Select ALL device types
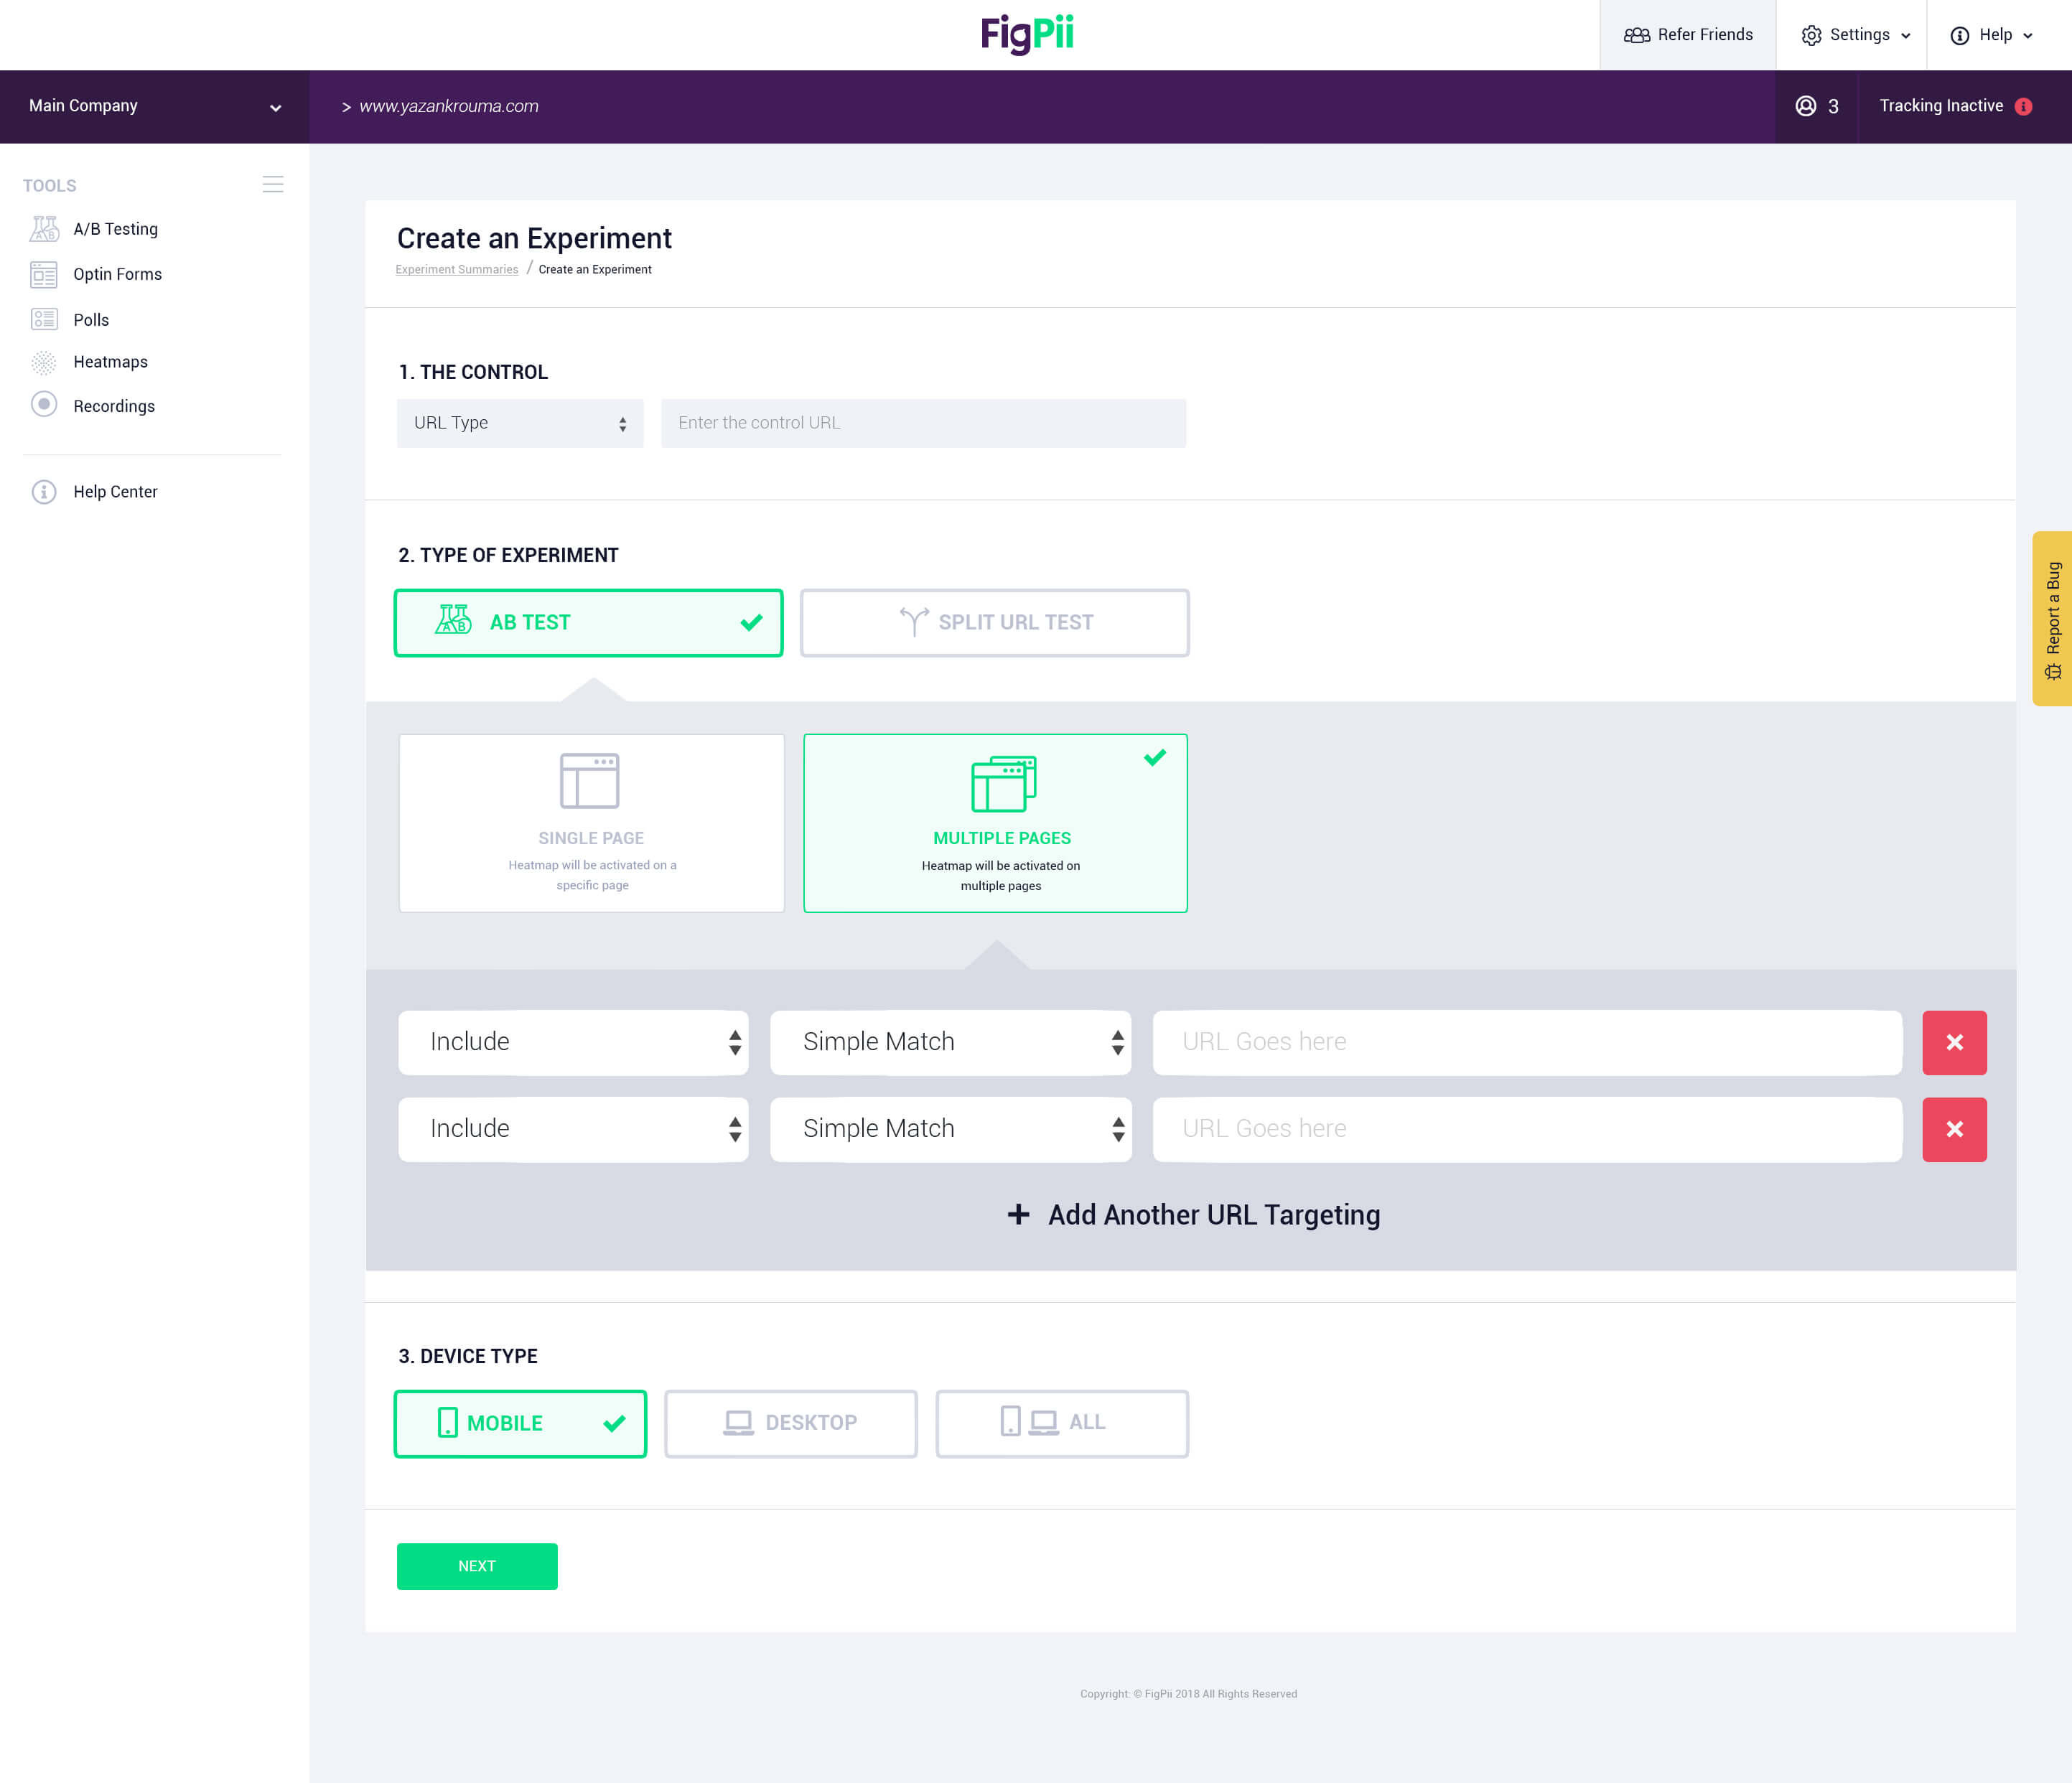The height and width of the screenshot is (1783, 2072). (1061, 1423)
